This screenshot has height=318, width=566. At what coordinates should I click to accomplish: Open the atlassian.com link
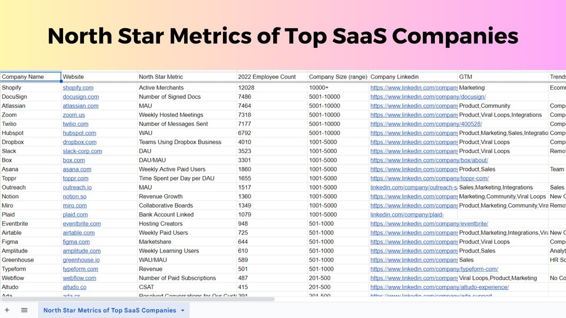(x=81, y=106)
